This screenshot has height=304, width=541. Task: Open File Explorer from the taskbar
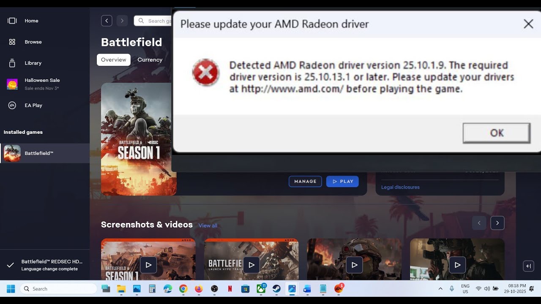click(x=121, y=289)
